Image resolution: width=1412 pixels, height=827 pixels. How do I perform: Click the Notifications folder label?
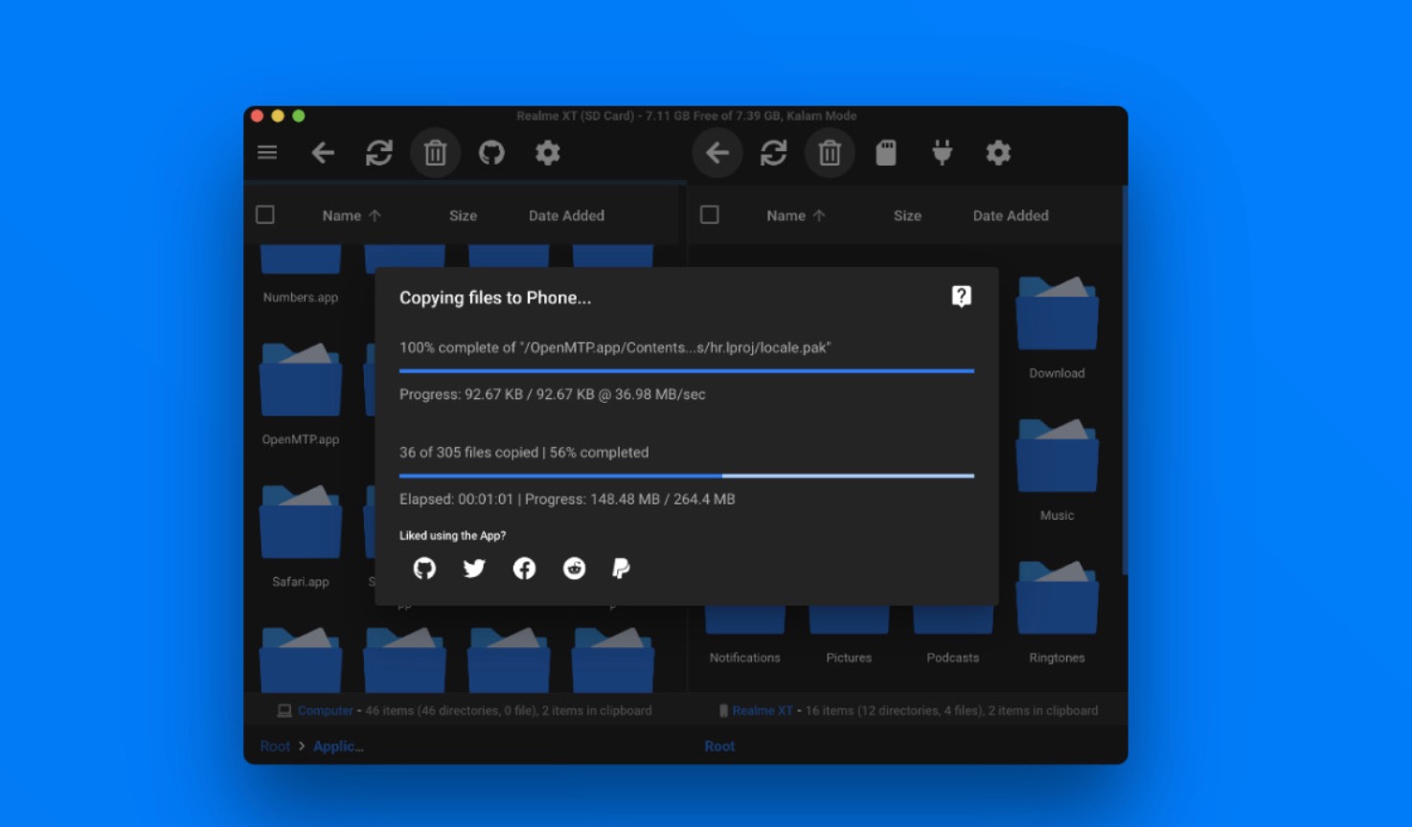pos(744,658)
